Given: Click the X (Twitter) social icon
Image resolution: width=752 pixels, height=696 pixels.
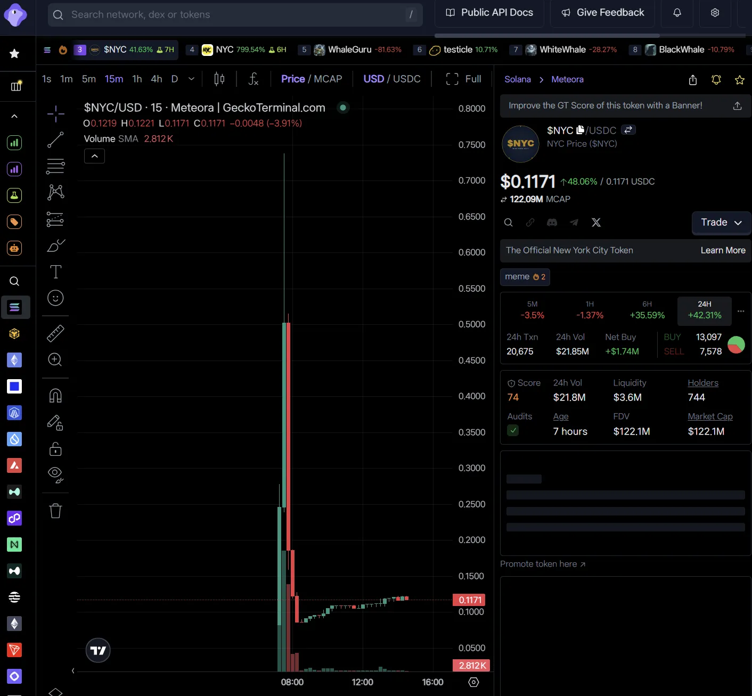Looking at the screenshot, I should [x=596, y=223].
